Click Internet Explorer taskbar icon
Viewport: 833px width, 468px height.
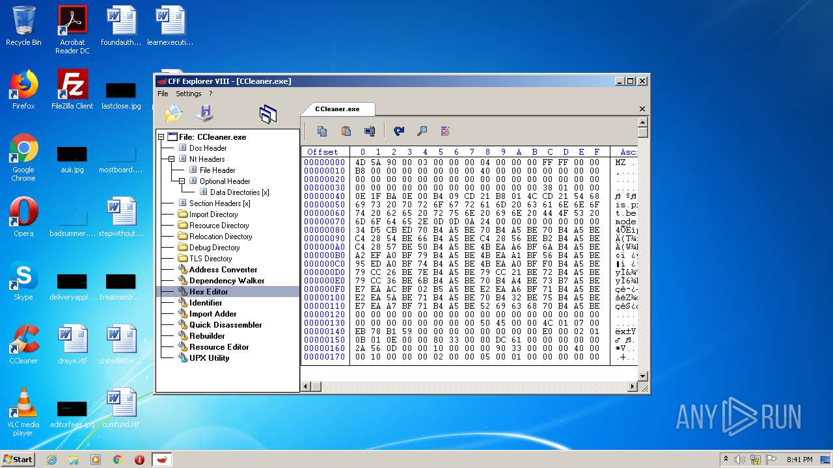(51, 460)
